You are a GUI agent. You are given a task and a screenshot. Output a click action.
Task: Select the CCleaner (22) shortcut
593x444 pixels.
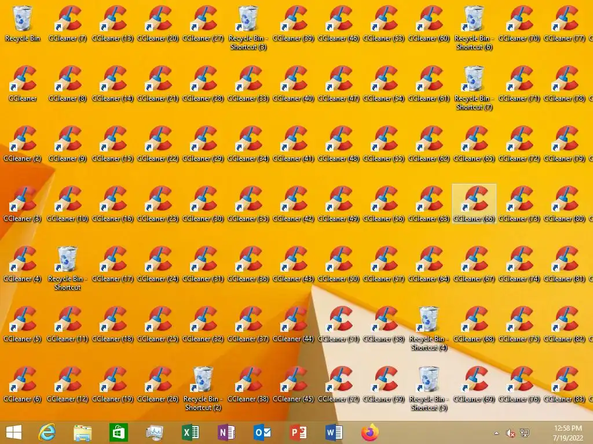[158, 143]
